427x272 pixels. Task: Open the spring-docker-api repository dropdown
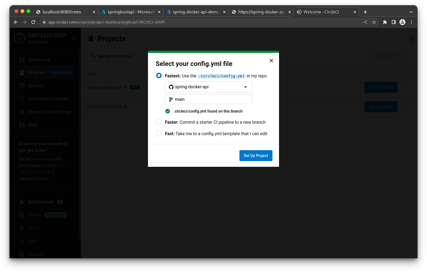(x=208, y=87)
